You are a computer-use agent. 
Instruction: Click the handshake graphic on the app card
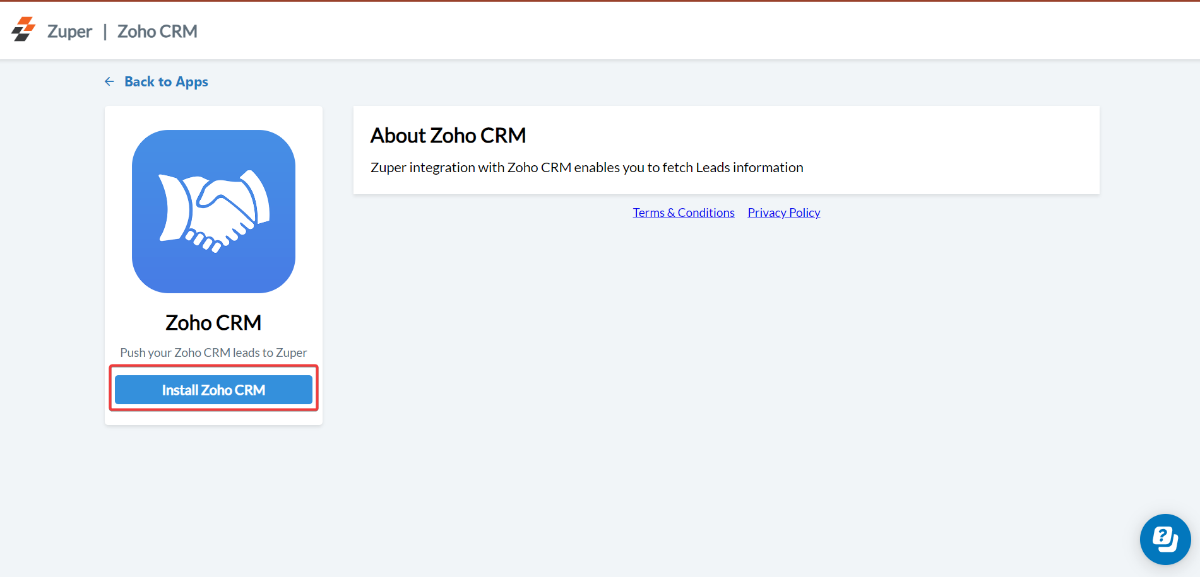213,213
